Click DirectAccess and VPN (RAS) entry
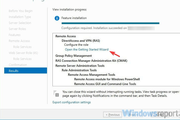The image size is (180, 120). [81, 41]
